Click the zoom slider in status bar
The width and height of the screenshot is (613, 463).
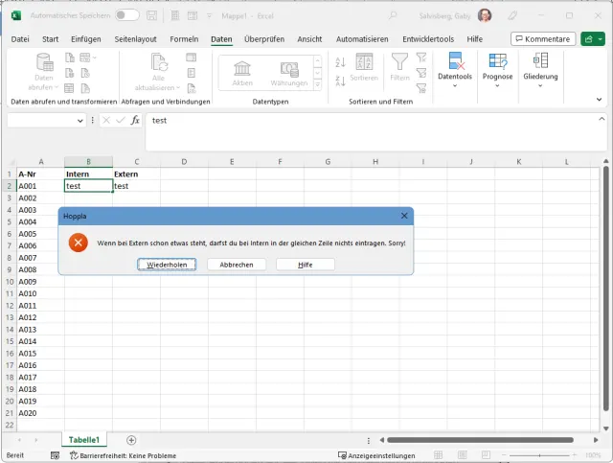coord(537,455)
